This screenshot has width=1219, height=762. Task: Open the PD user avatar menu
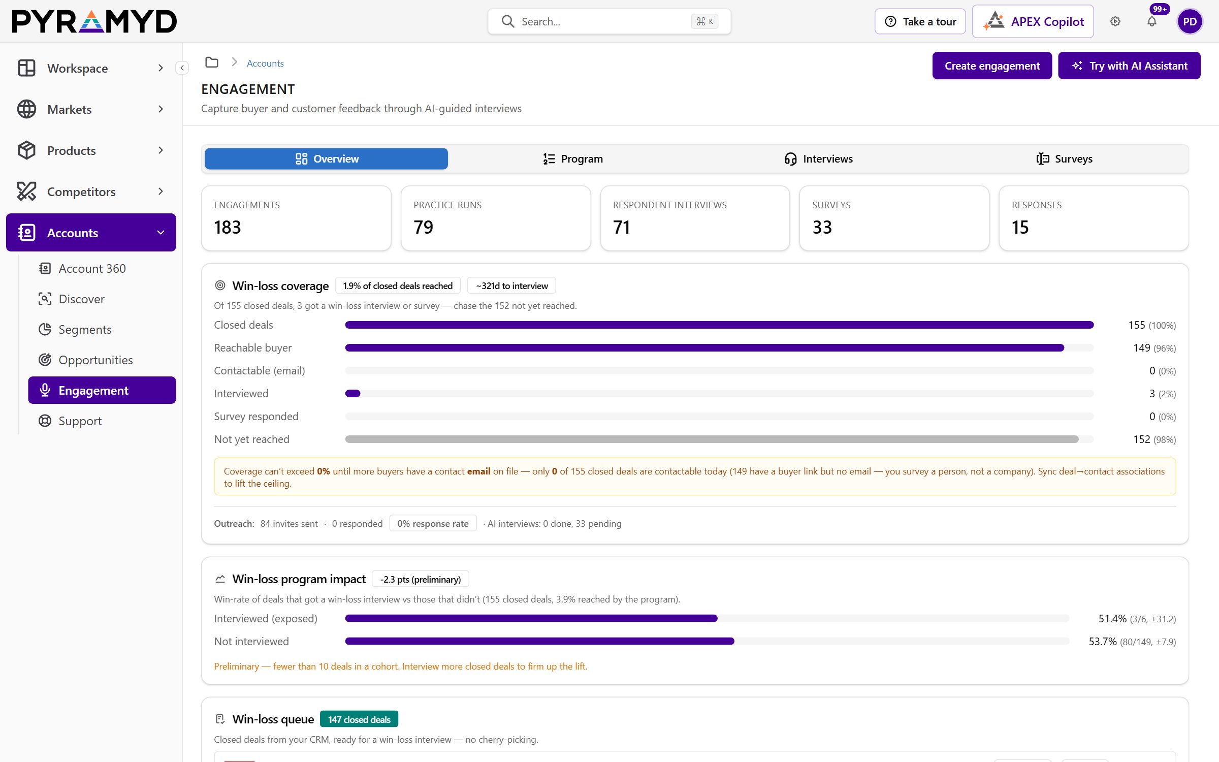tap(1190, 21)
